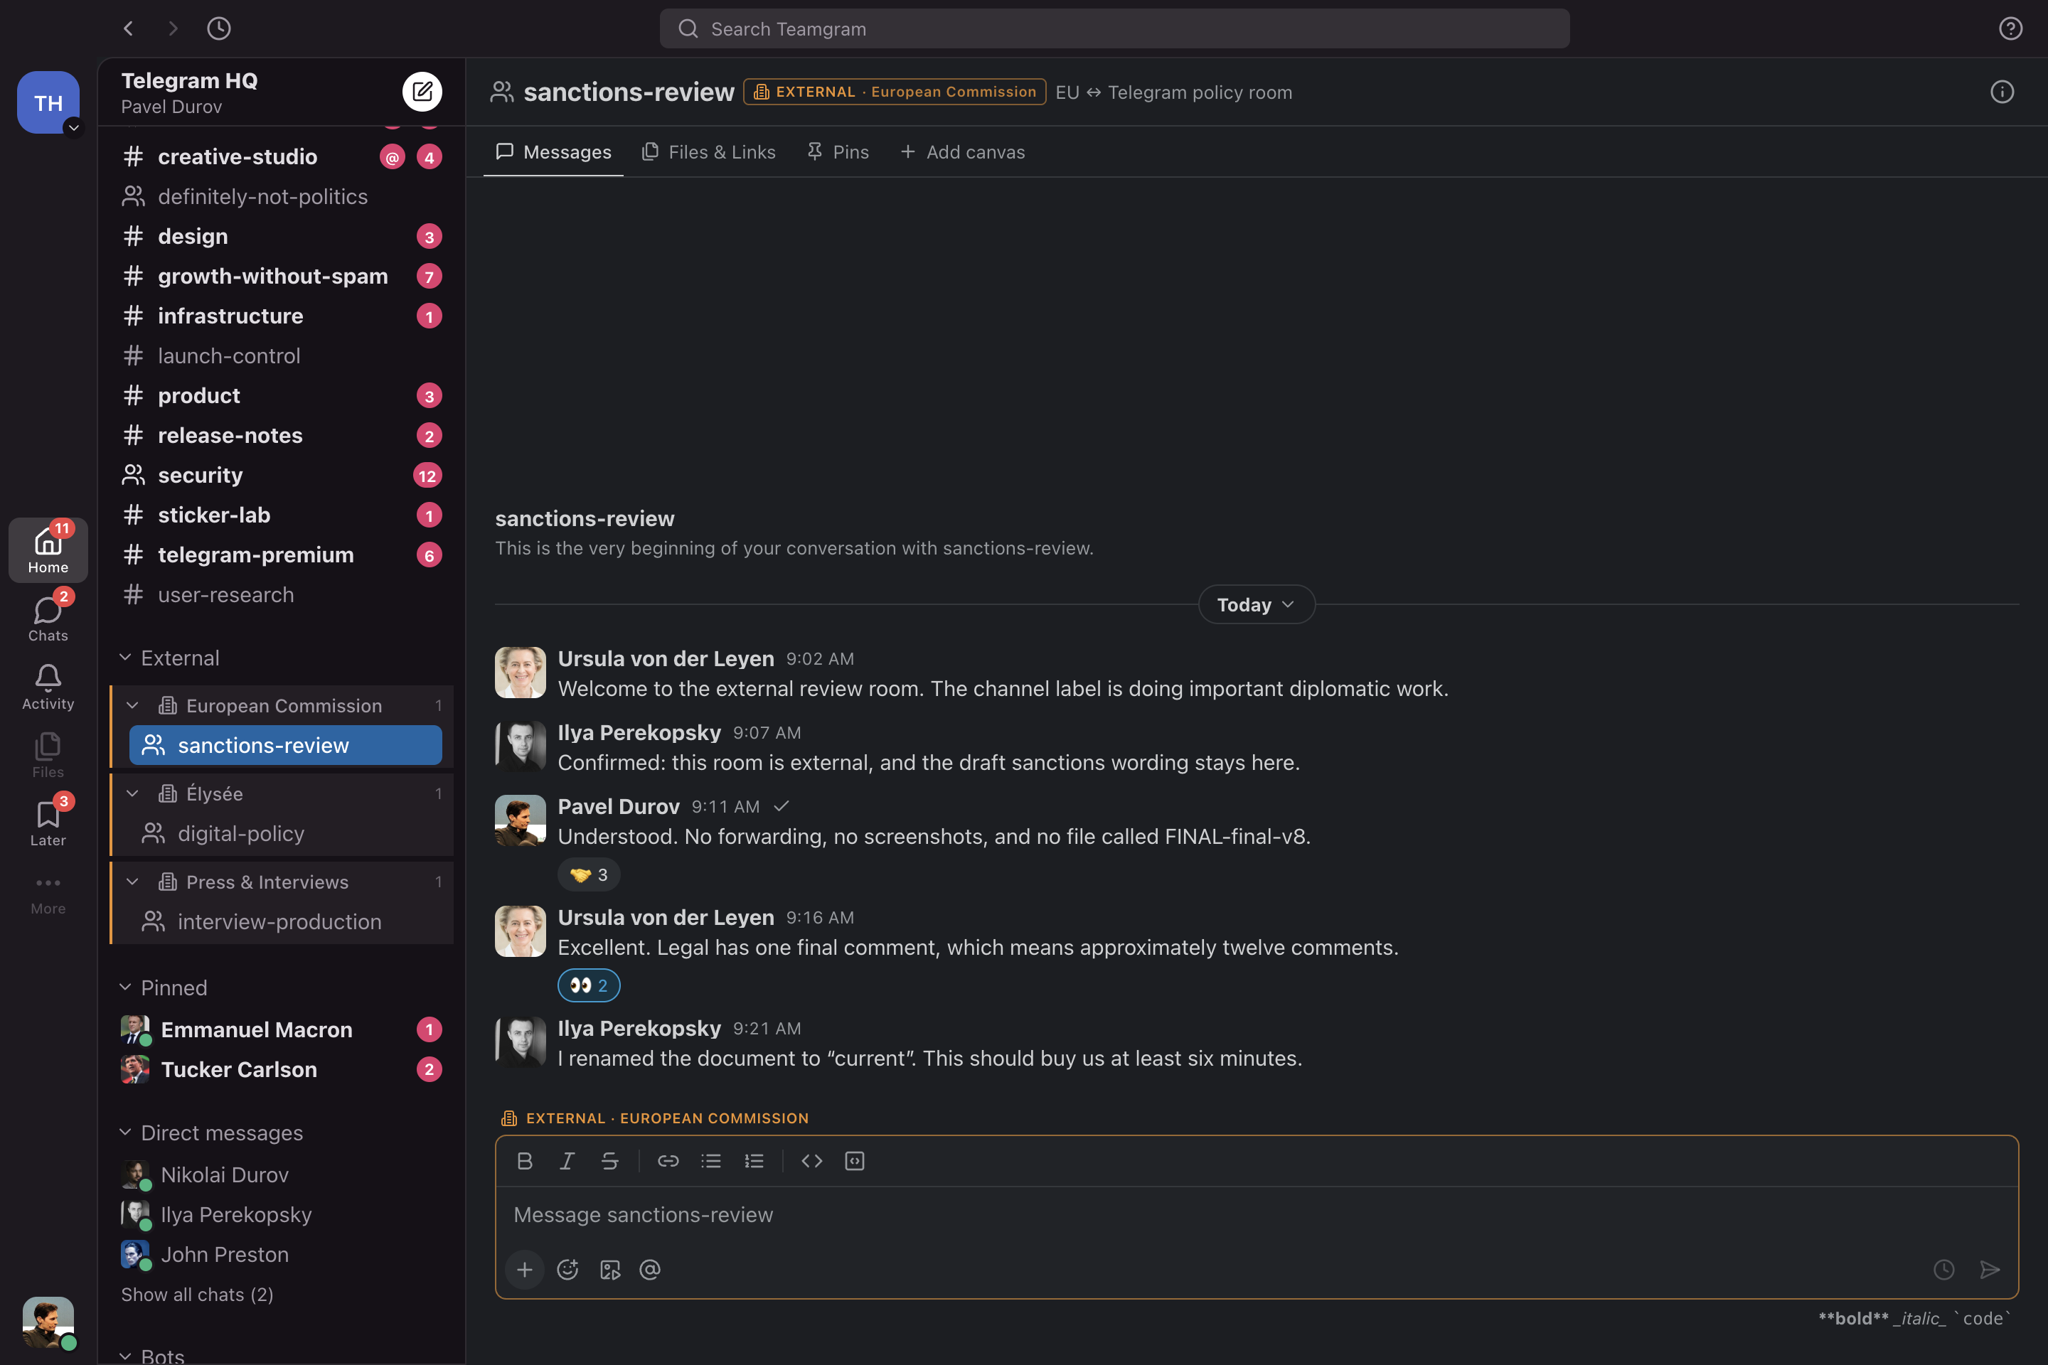Click the Search Teamgram field
The width and height of the screenshot is (2048, 1365).
click(x=1114, y=28)
